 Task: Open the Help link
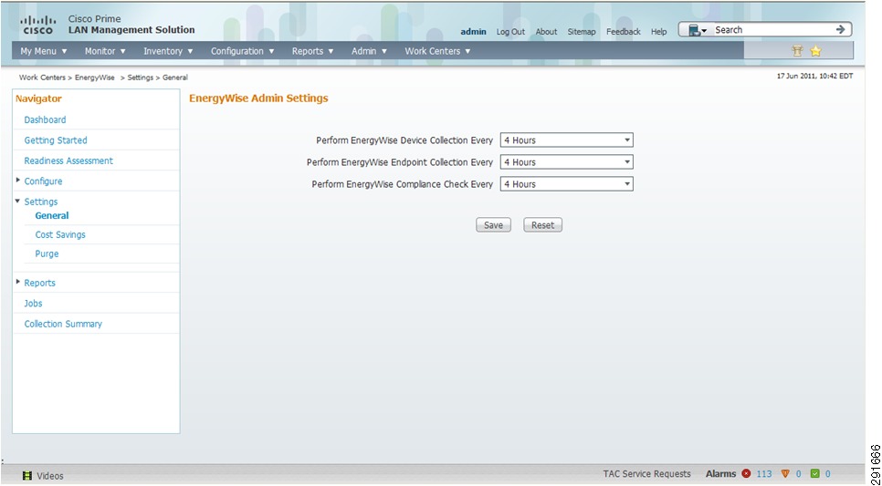point(658,32)
